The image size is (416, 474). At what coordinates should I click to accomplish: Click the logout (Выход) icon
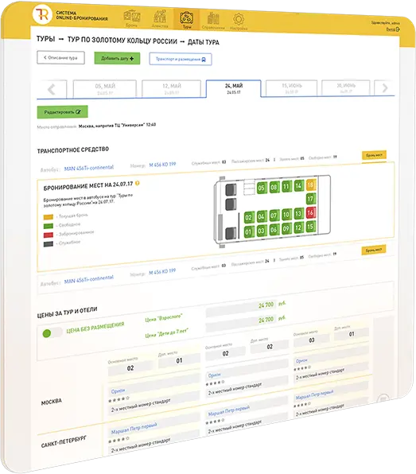398,29
